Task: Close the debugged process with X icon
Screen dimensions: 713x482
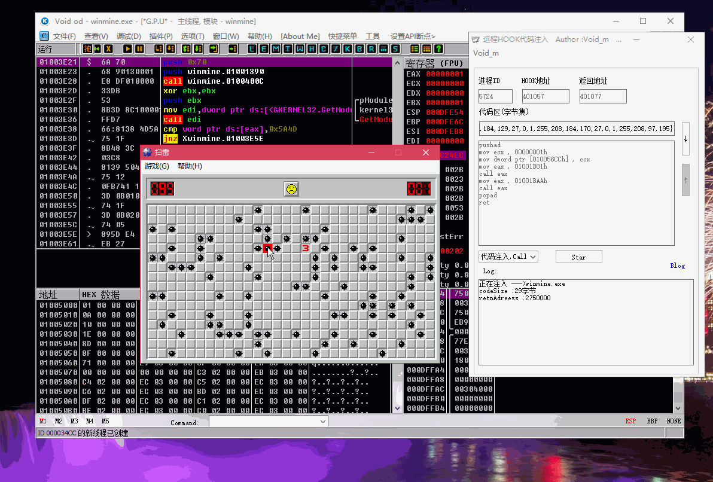Action: (x=108, y=48)
